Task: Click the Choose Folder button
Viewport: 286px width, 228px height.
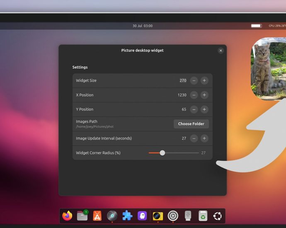Action: (191, 124)
